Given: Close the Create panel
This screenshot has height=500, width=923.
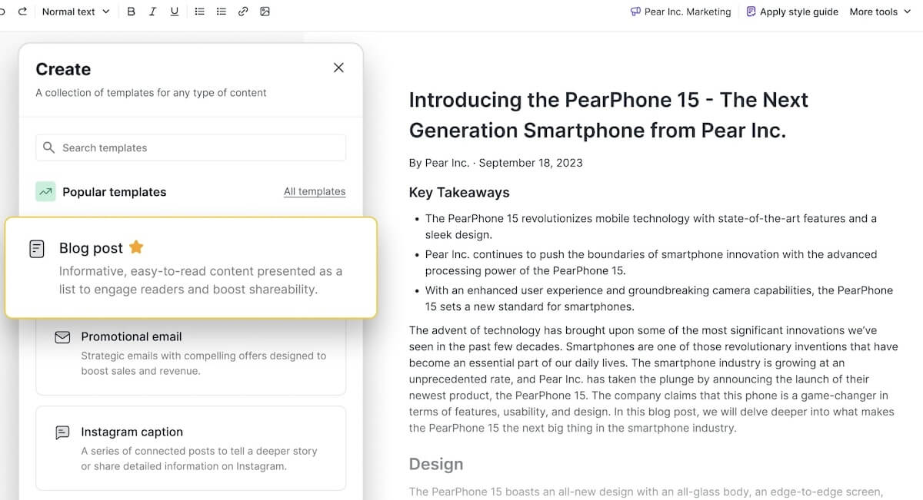Looking at the screenshot, I should pos(338,68).
